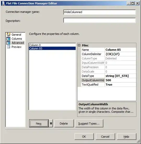Click the ColumnType value Delimited
This screenshot has width=141, height=144.
(120, 58)
